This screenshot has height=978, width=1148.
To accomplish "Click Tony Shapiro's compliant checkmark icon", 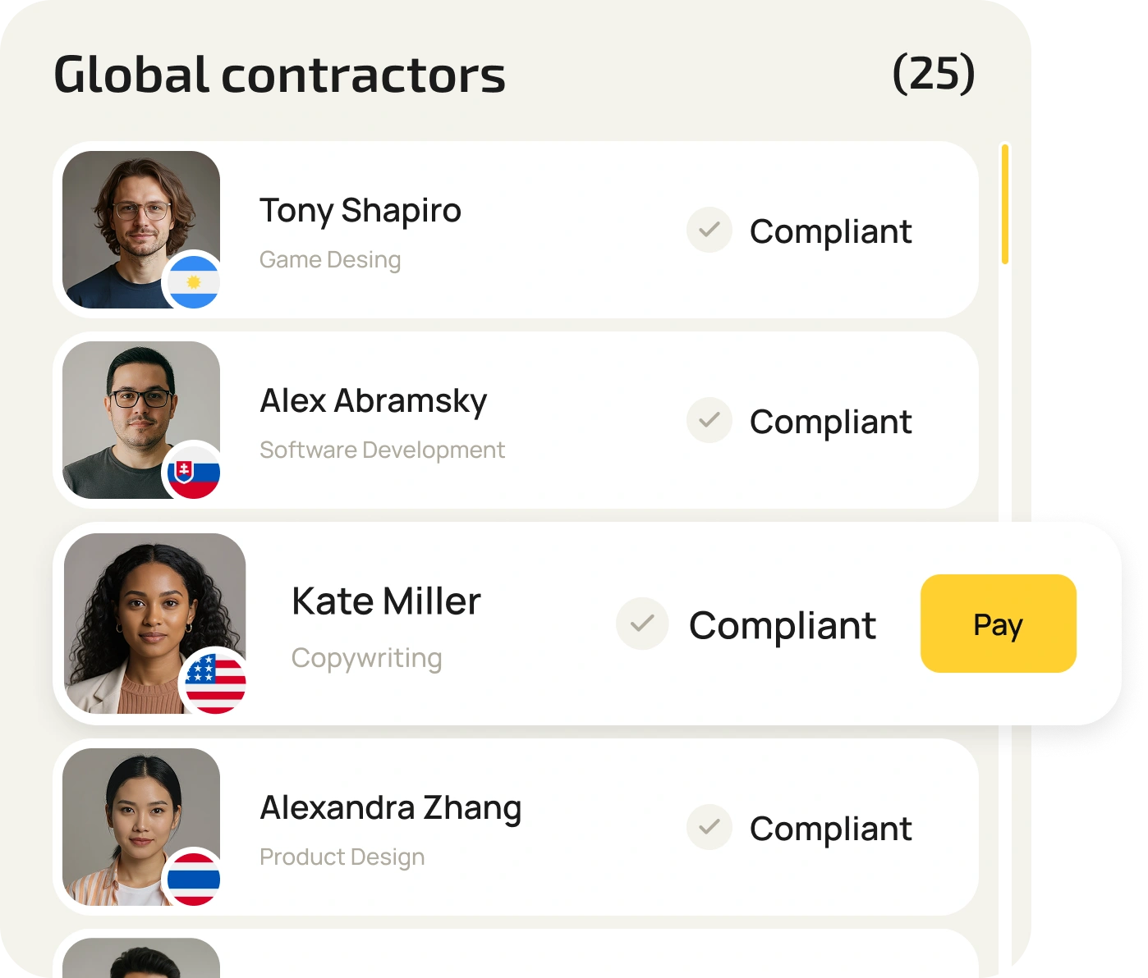I will point(709,231).
